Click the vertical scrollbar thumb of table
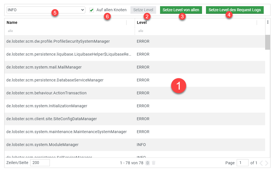Screen dimensions: 275x171 coord(268,42)
